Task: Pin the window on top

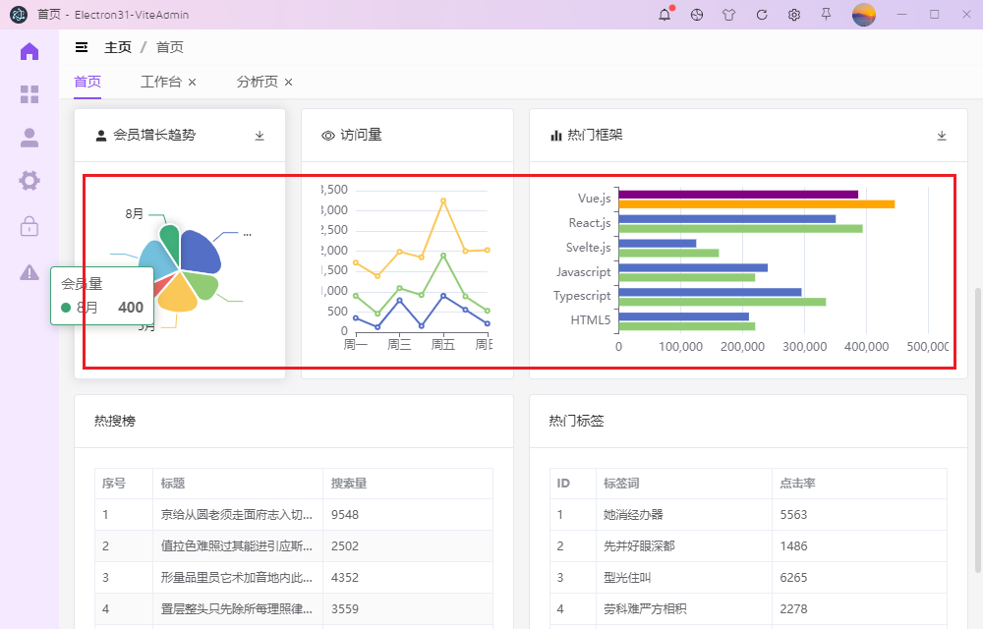Action: 827,15
